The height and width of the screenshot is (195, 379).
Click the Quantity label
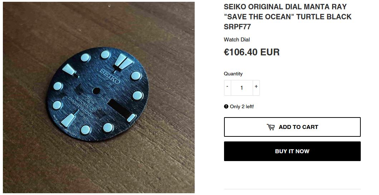coord(233,74)
